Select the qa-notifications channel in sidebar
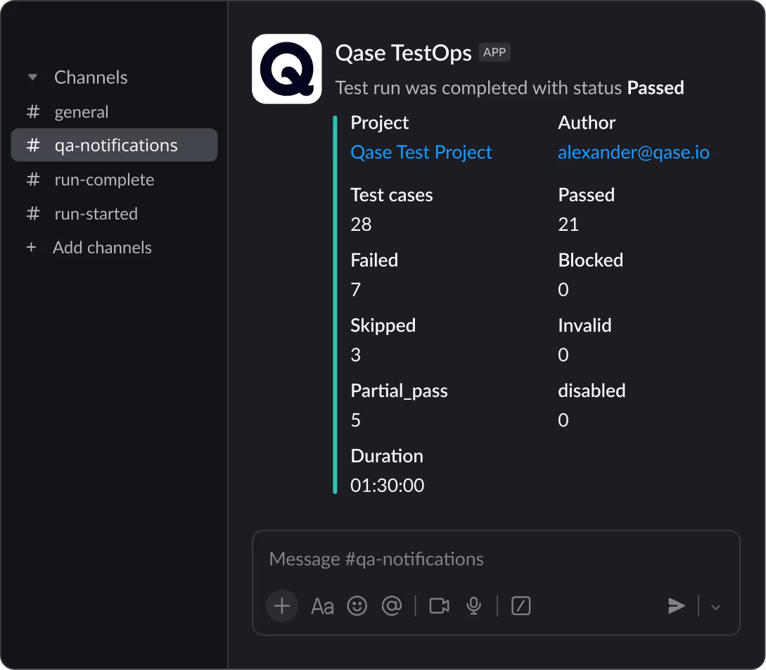 pos(114,145)
